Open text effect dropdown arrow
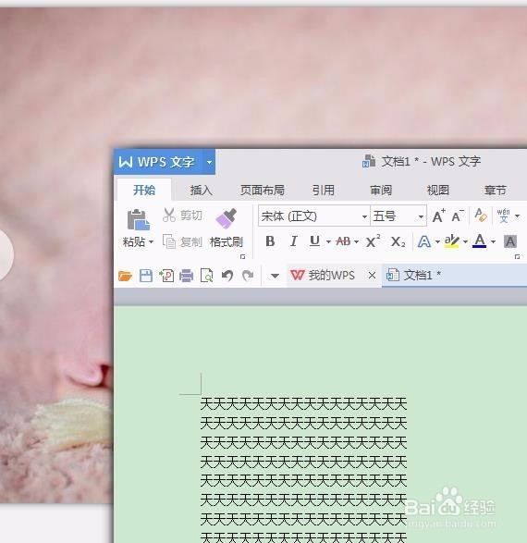527x543 pixels. pos(437,241)
